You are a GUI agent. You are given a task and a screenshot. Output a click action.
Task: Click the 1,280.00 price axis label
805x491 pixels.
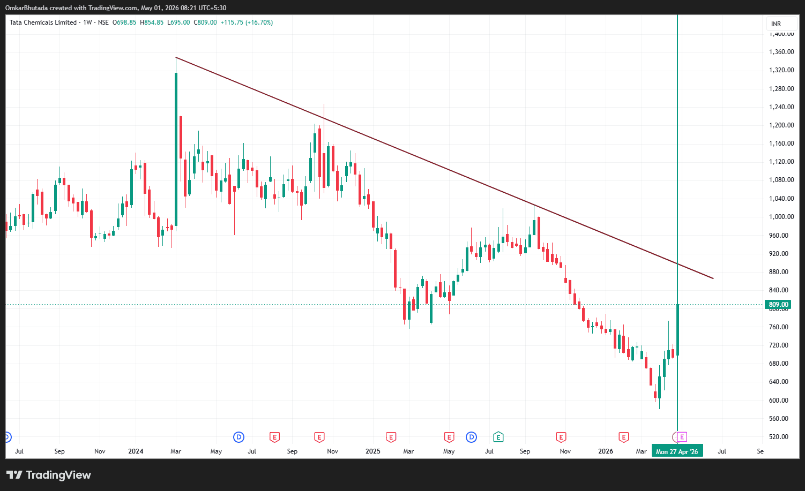[781, 89]
